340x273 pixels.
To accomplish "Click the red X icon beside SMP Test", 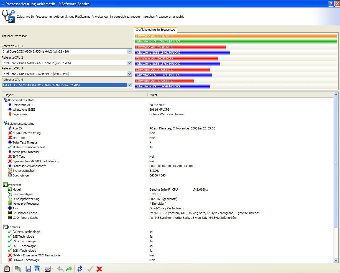I will pos(10,138).
